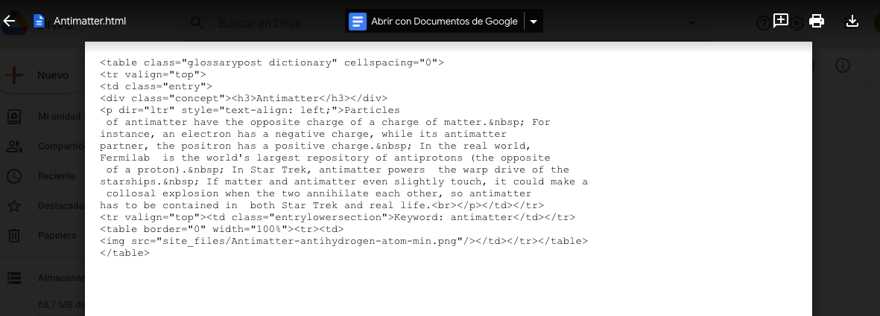Open Papelera in Drive sidebar
The image size is (880, 316).
coord(57,235)
